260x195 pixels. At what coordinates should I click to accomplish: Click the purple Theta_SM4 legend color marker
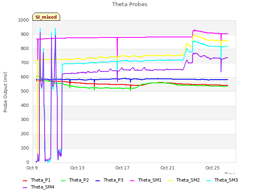[x=25, y=188]
